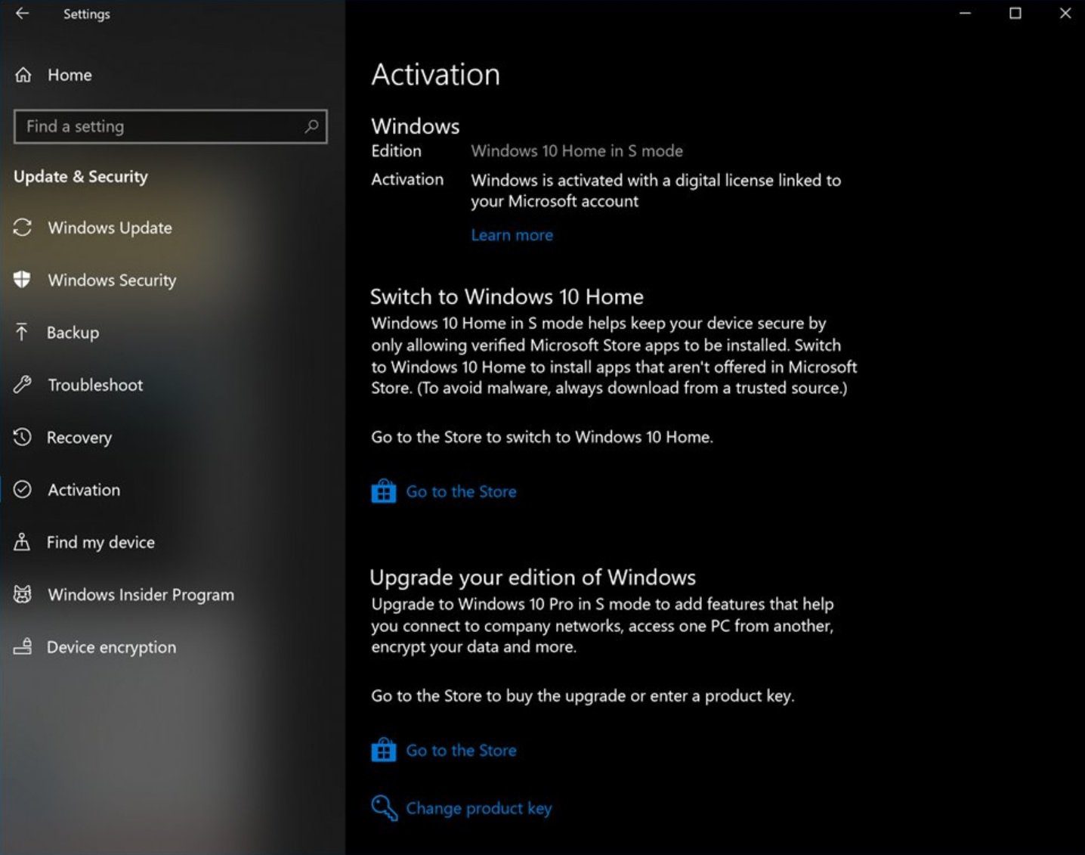The height and width of the screenshot is (855, 1085).
Task: Click the search magnifier icon
Action: click(x=311, y=126)
